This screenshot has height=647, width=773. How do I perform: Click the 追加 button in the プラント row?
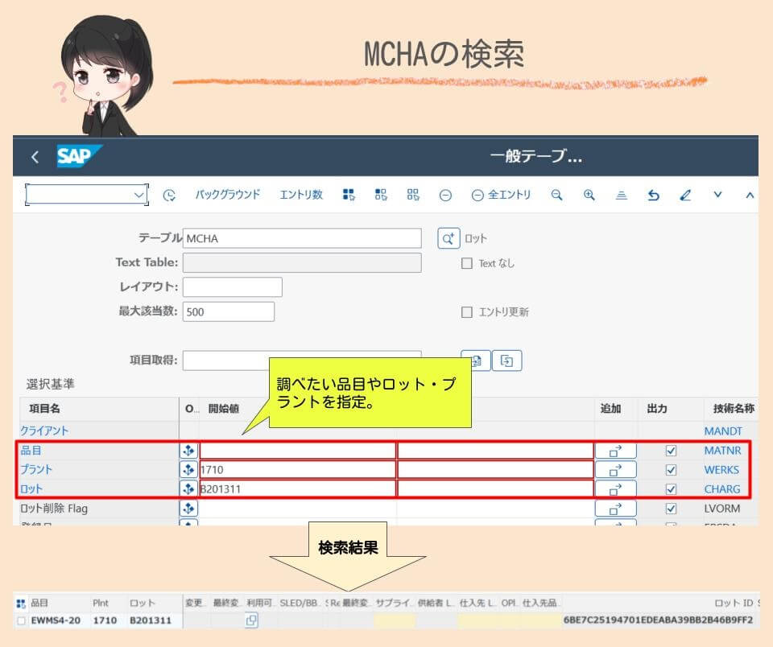617,469
